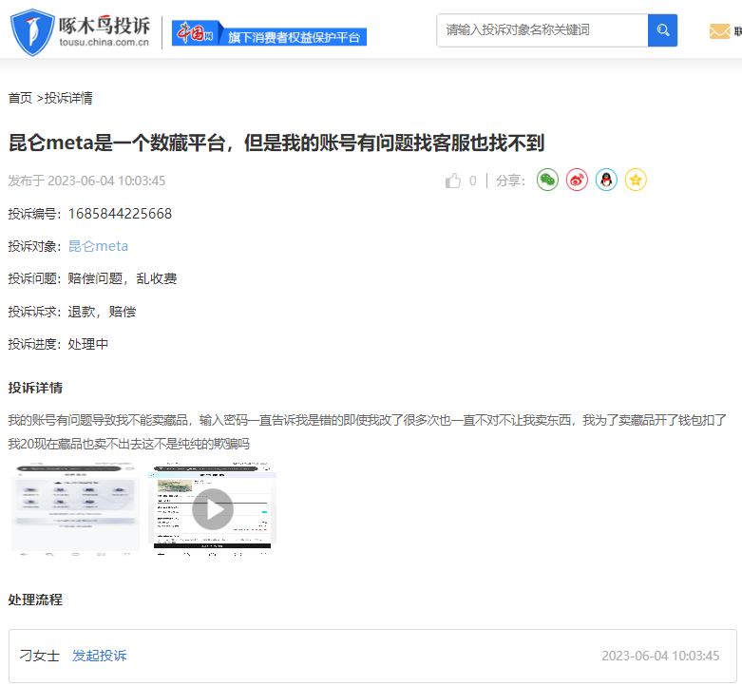Screen dimensions: 742x686
Task: Focus the complaint keyword search field
Action: click(542, 30)
